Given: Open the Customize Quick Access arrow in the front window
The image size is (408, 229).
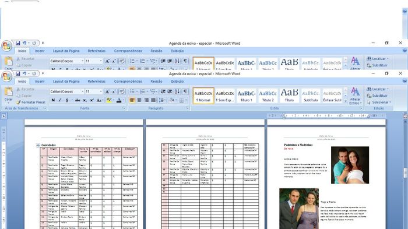Looking at the screenshot, I should coord(43,73).
